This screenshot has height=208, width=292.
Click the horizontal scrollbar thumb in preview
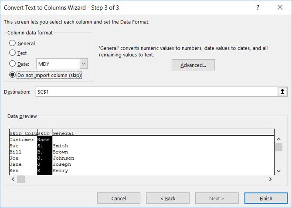pyautogui.click(x=21, y=179)
